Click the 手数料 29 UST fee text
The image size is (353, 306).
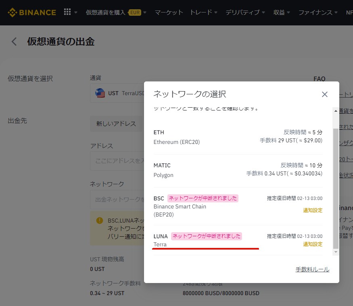[291, 140]
